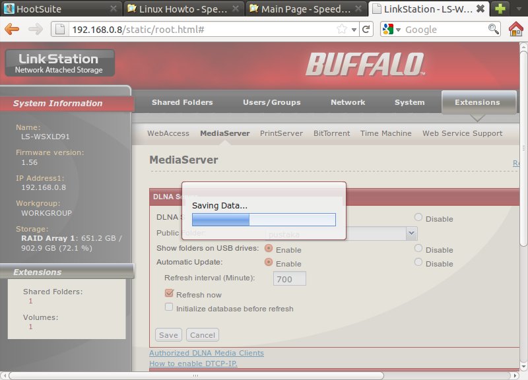Click the scroll left arrow at bottom

(x=4, y=375)
